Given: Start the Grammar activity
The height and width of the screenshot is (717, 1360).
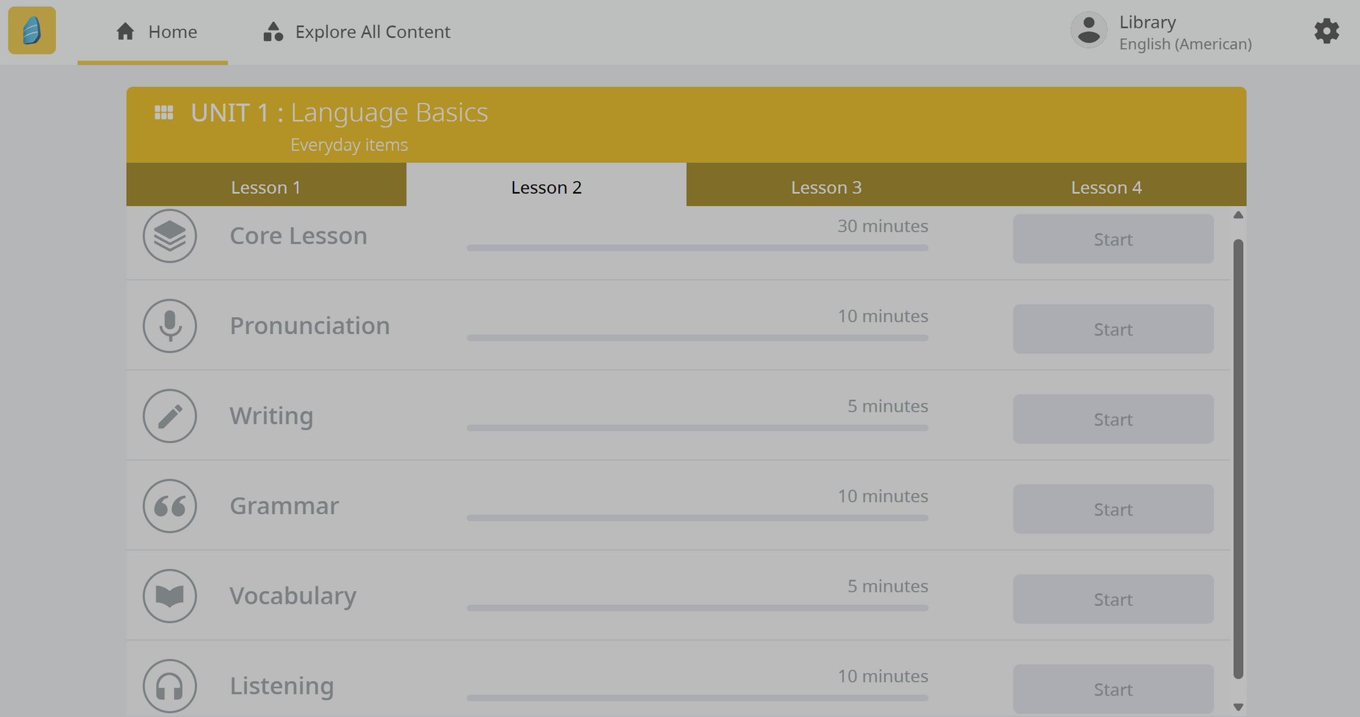Looking at the screenshot, I should tap(1112, 509).
